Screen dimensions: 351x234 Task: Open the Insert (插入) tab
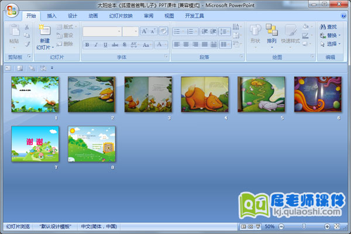(x=52, y=16)
